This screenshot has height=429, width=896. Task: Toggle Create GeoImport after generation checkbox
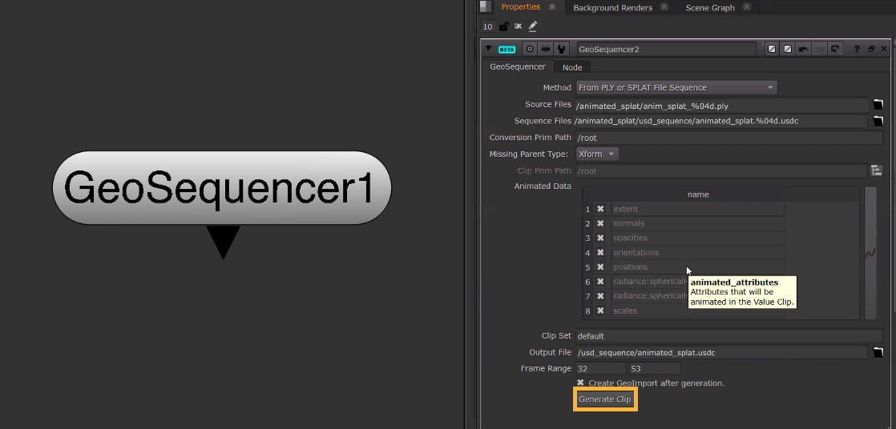tap(580, 383)
